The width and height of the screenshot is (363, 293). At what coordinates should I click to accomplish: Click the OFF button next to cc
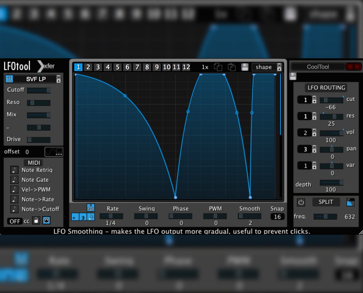click(14, 220)
